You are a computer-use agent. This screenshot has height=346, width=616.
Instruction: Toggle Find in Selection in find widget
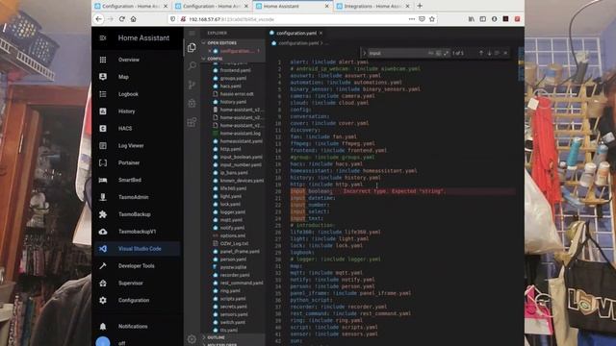tap(497, 53)
